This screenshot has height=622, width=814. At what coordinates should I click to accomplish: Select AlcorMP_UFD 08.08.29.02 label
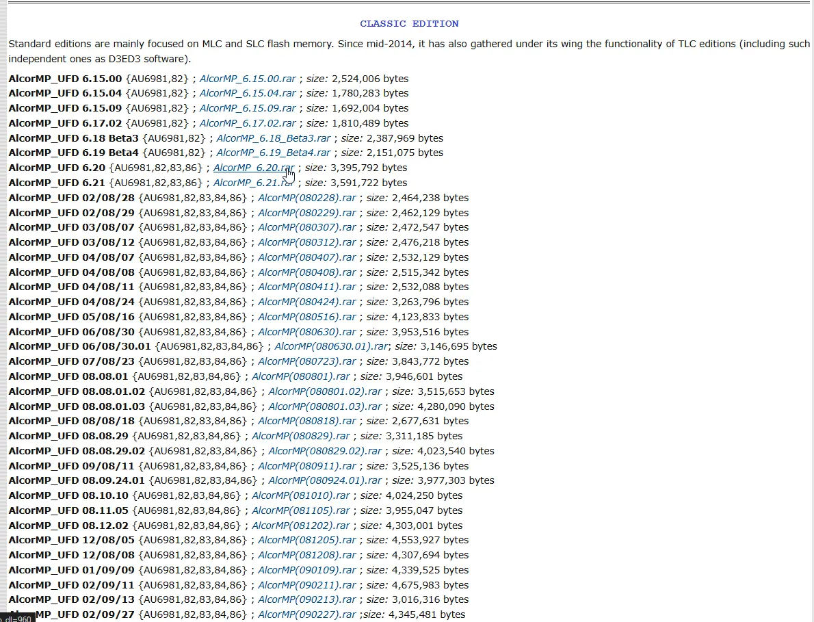(77, 452)
